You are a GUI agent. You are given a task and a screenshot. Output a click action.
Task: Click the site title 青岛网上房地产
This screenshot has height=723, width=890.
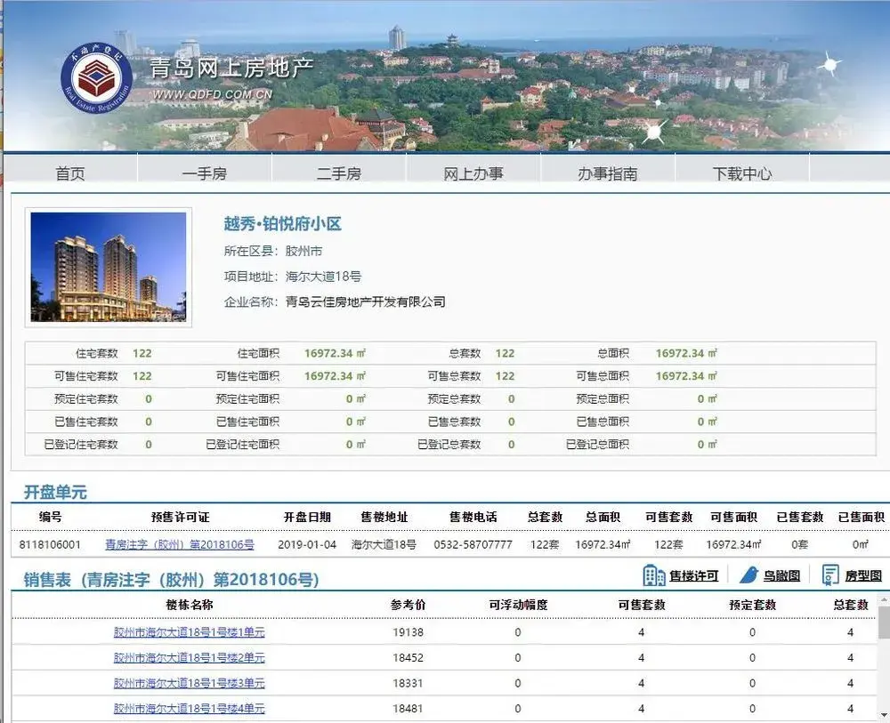pos(231,68)
